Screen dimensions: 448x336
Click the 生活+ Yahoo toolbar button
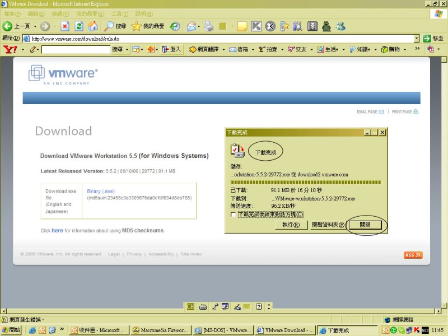[329, 49]
